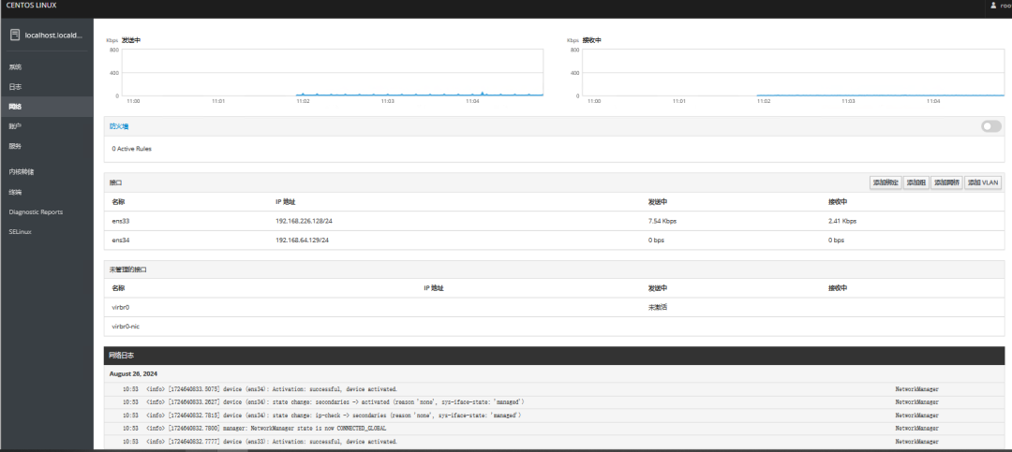Viewport: 1012px width, 452px height.
Task: Click the 添加组 (Add Team) button
Action: 916,182
